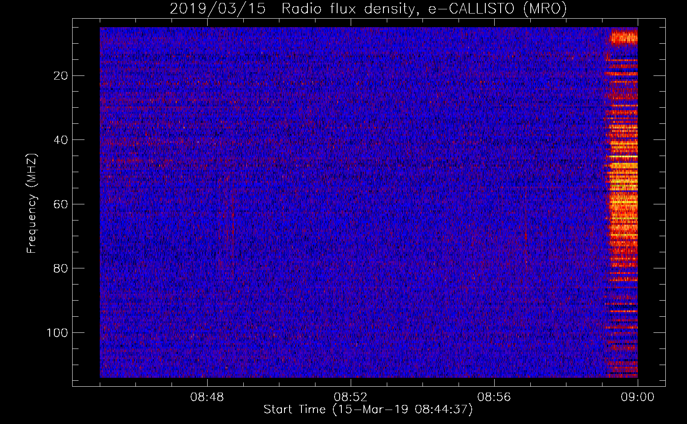
Task: Click the plot title "Radio flux density, e-CALLISTO (MRO)"
Action: coord(424,8)
